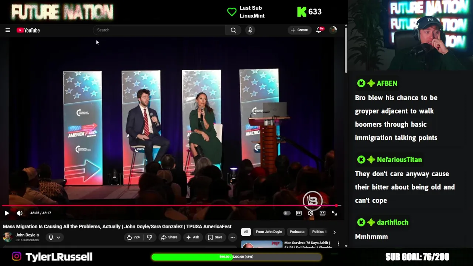473x266 pixels.
Task: Toggle the autoplay switch
Action: tap(287, 213)
